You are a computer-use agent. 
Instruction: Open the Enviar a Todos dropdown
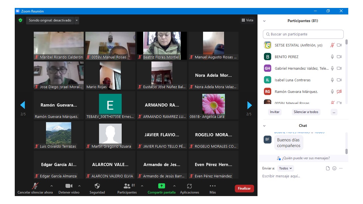285,168
